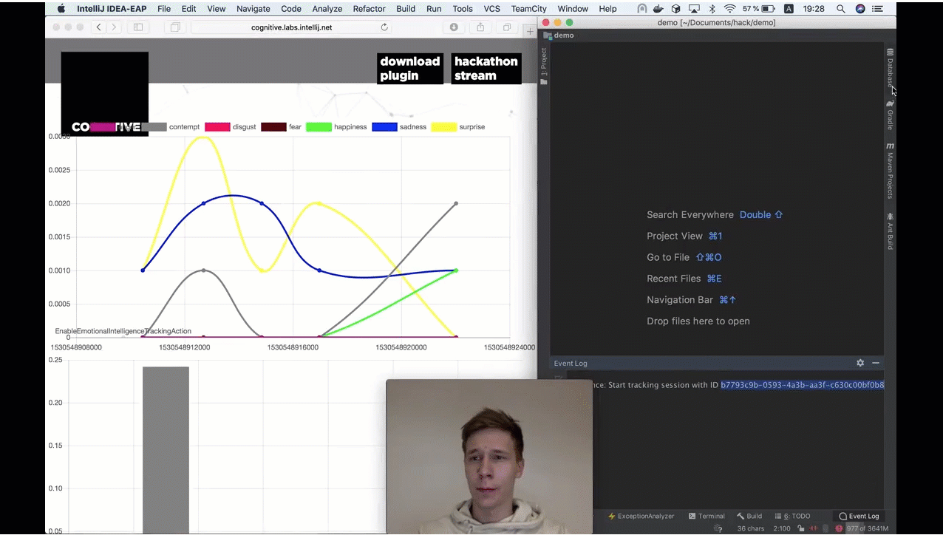
Task: Open Event Log settings gear
Action: point(860,363)
